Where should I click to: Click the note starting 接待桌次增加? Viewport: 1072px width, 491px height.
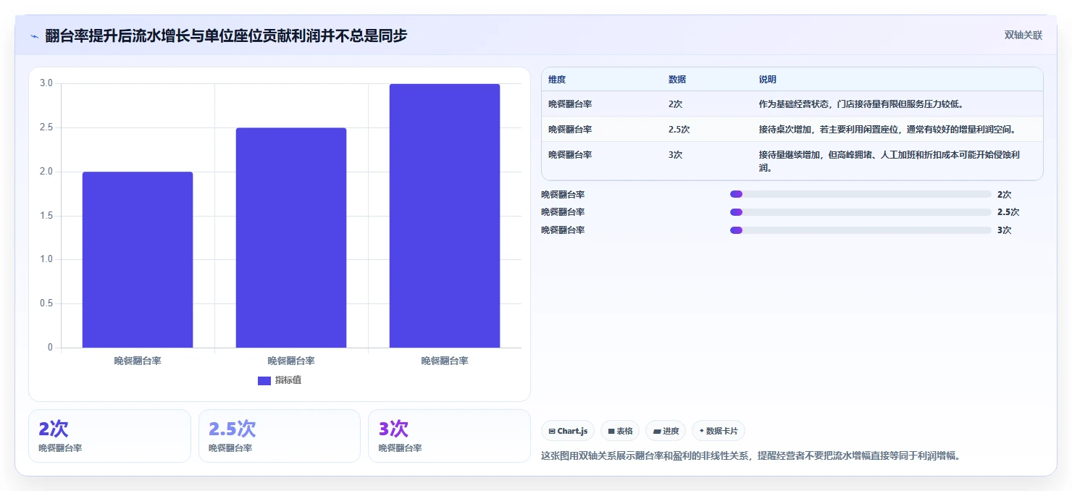887,130
